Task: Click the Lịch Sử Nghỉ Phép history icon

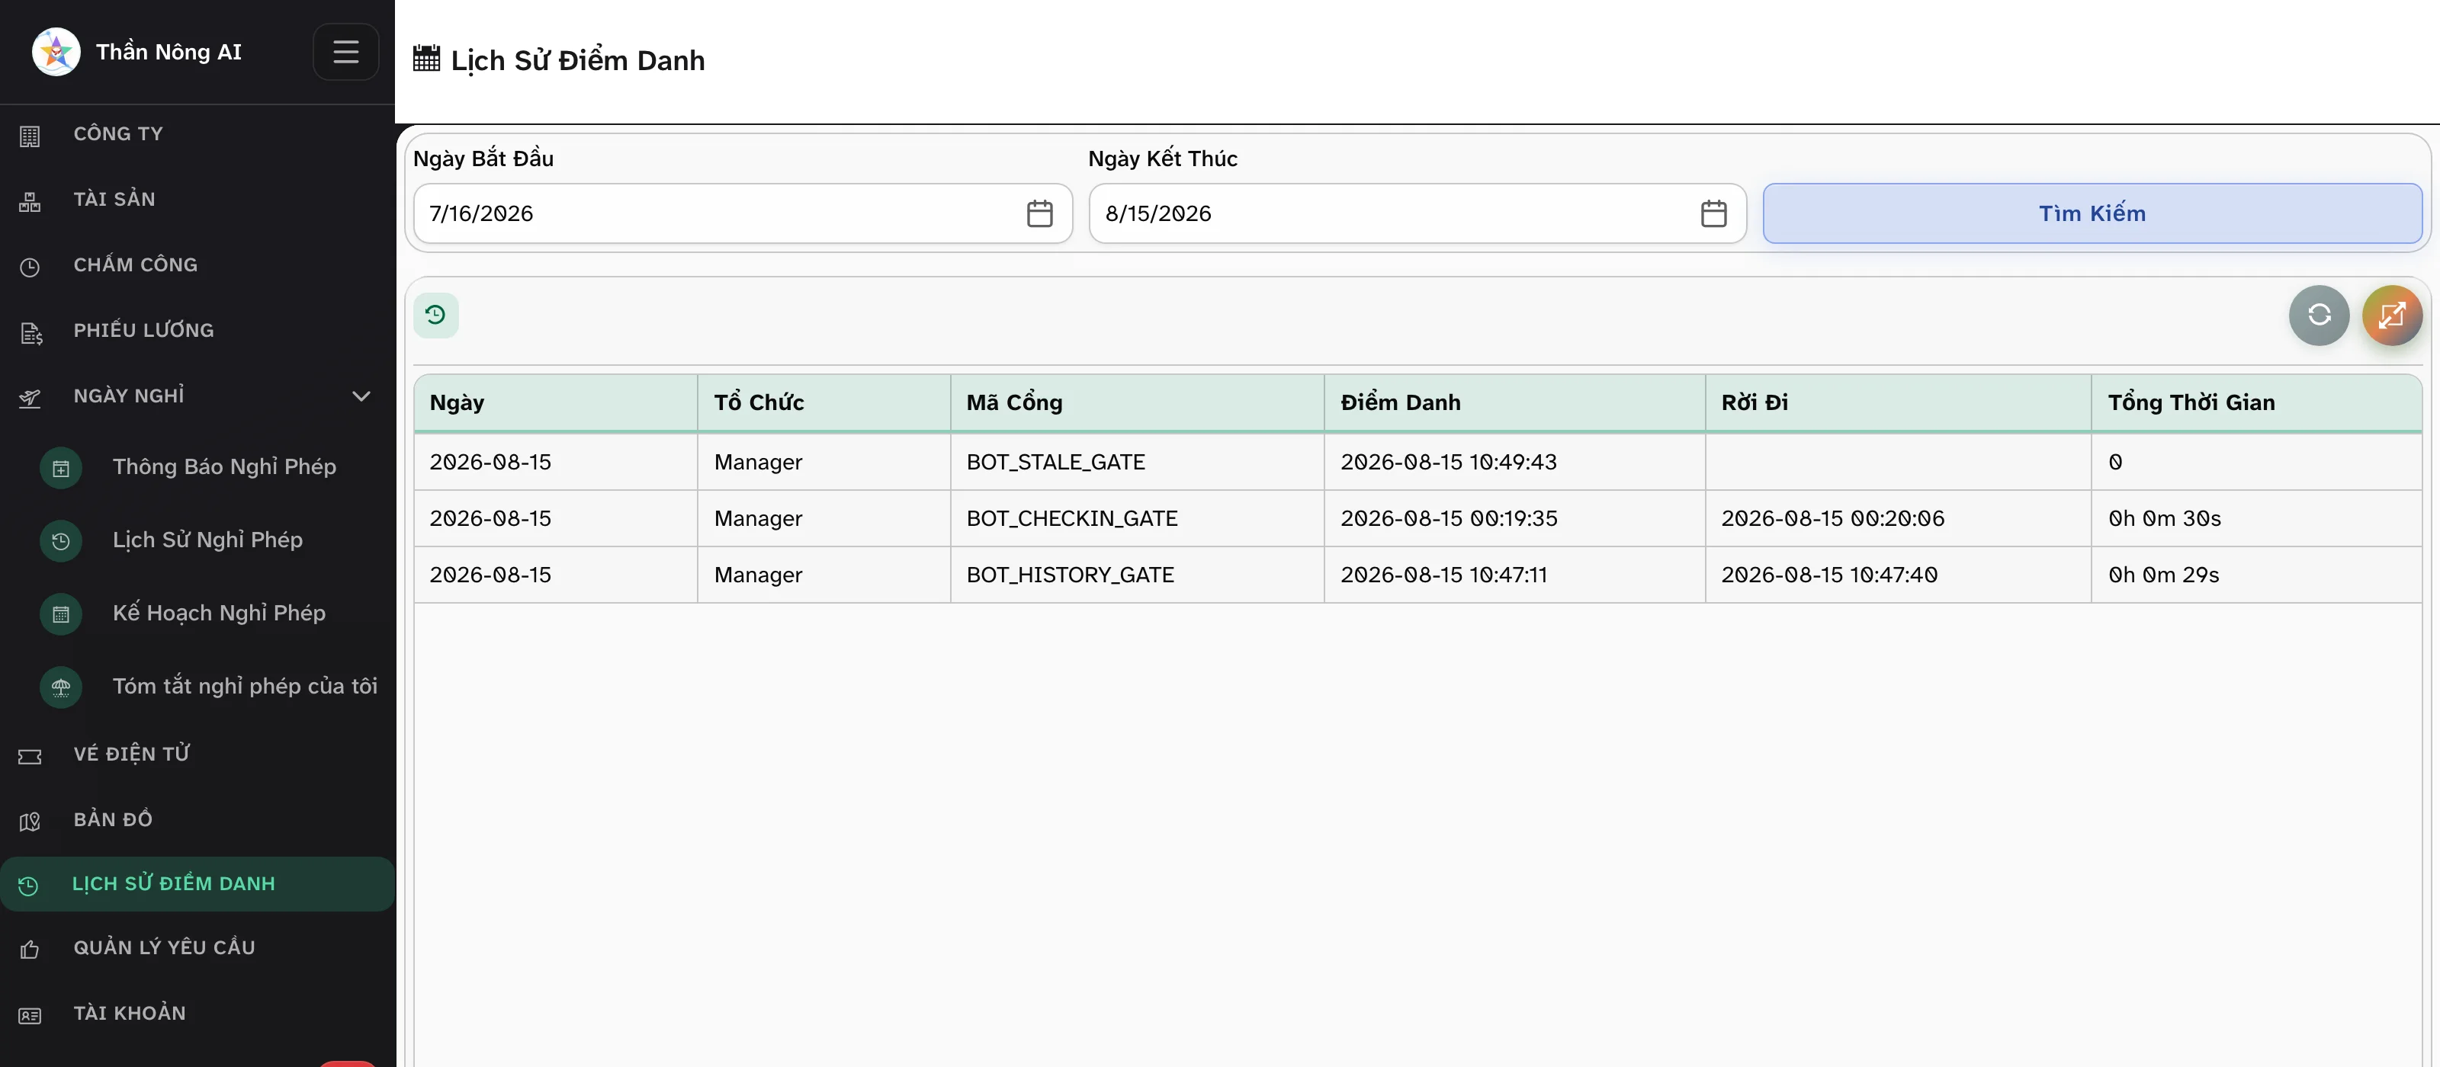Action: 61,540
